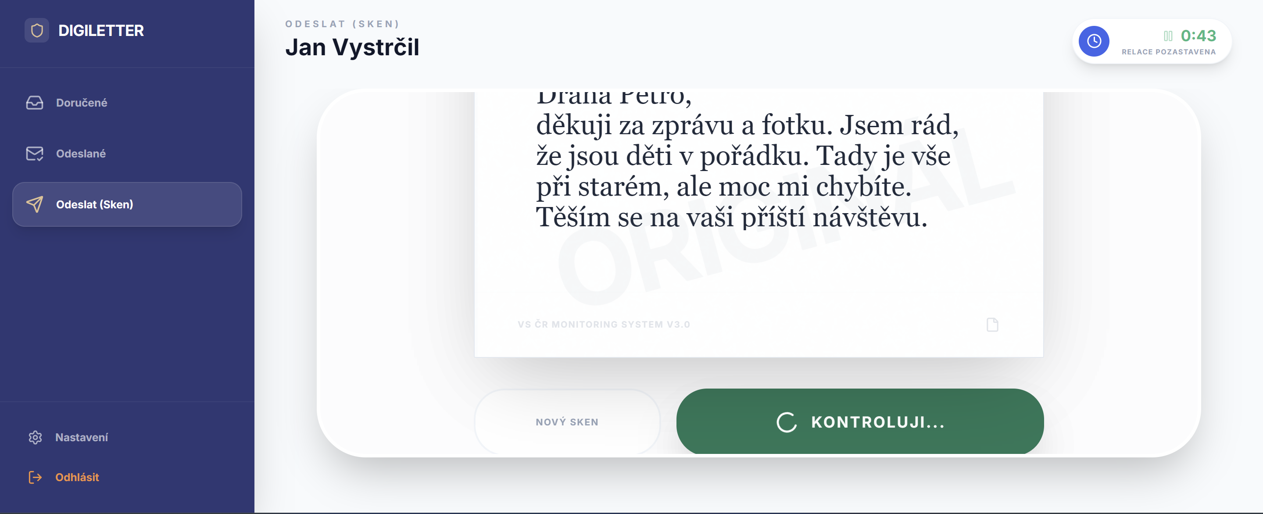Click the Odhlásit logout arrow icon
This screenshot has height=514, width=1263.
click(35, 477)
